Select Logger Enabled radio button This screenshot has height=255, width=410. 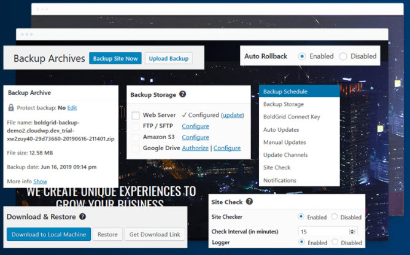coord(301,242)
